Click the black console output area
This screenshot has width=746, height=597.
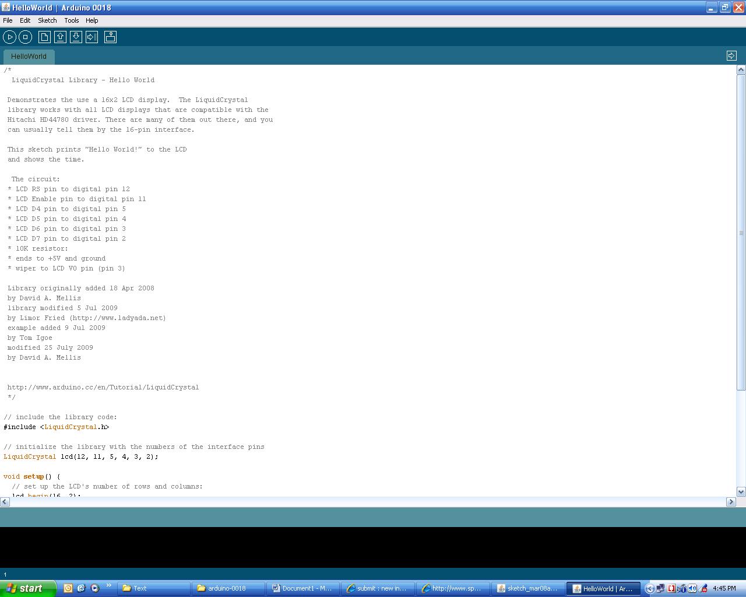click(373, 547)
